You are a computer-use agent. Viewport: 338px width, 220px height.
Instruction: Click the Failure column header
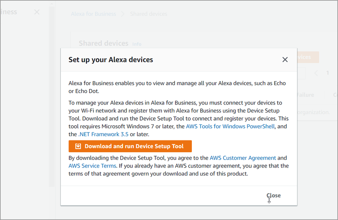coord(305,95)
